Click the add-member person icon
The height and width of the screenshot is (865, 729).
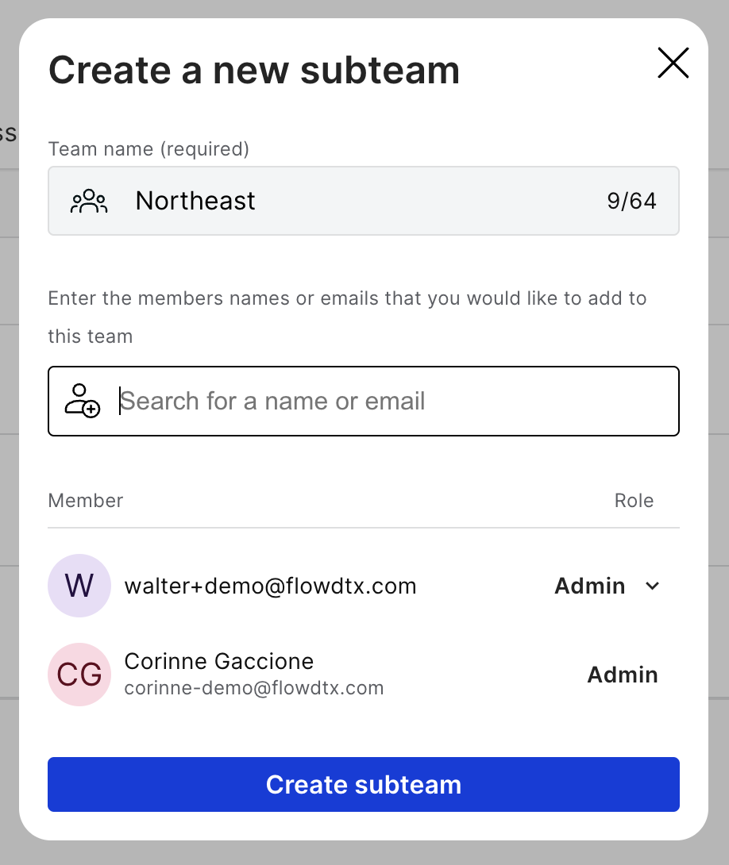pyautogui.click(x=83, y=401)
